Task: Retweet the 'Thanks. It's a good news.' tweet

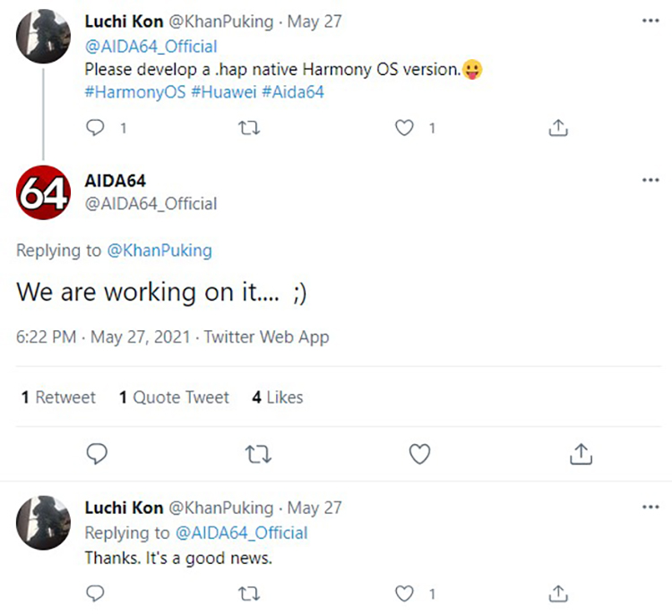Action: tap(251, 593)
